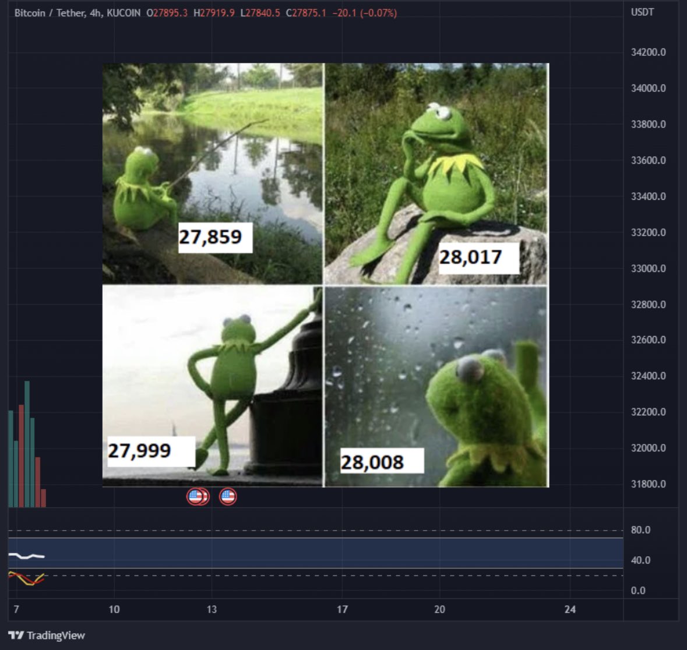This screenshot has width=687, height=650.
Task: Click the 28,017 price label
Action: [x=478, y=257]
